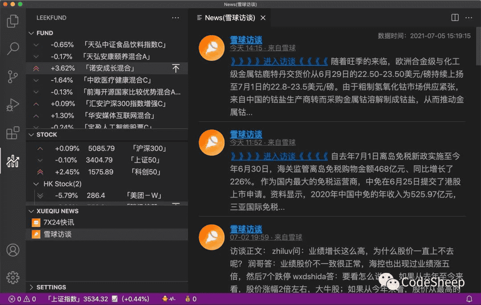
Task: Open Run and Debug view icon
Action: tap(12, 105)
